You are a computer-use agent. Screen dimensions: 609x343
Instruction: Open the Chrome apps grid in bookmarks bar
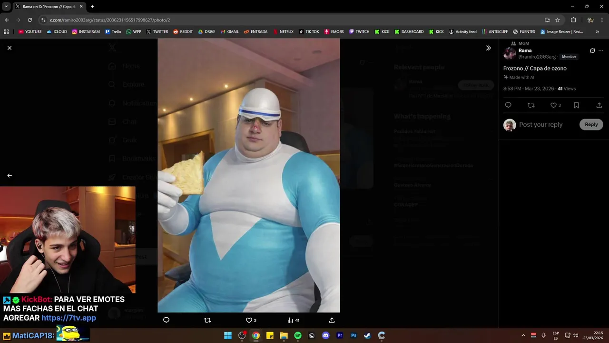(6, 32)
